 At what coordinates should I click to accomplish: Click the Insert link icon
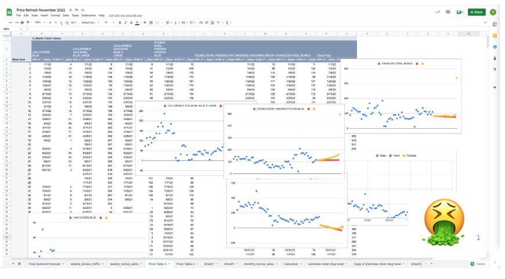tap(201, 23)
